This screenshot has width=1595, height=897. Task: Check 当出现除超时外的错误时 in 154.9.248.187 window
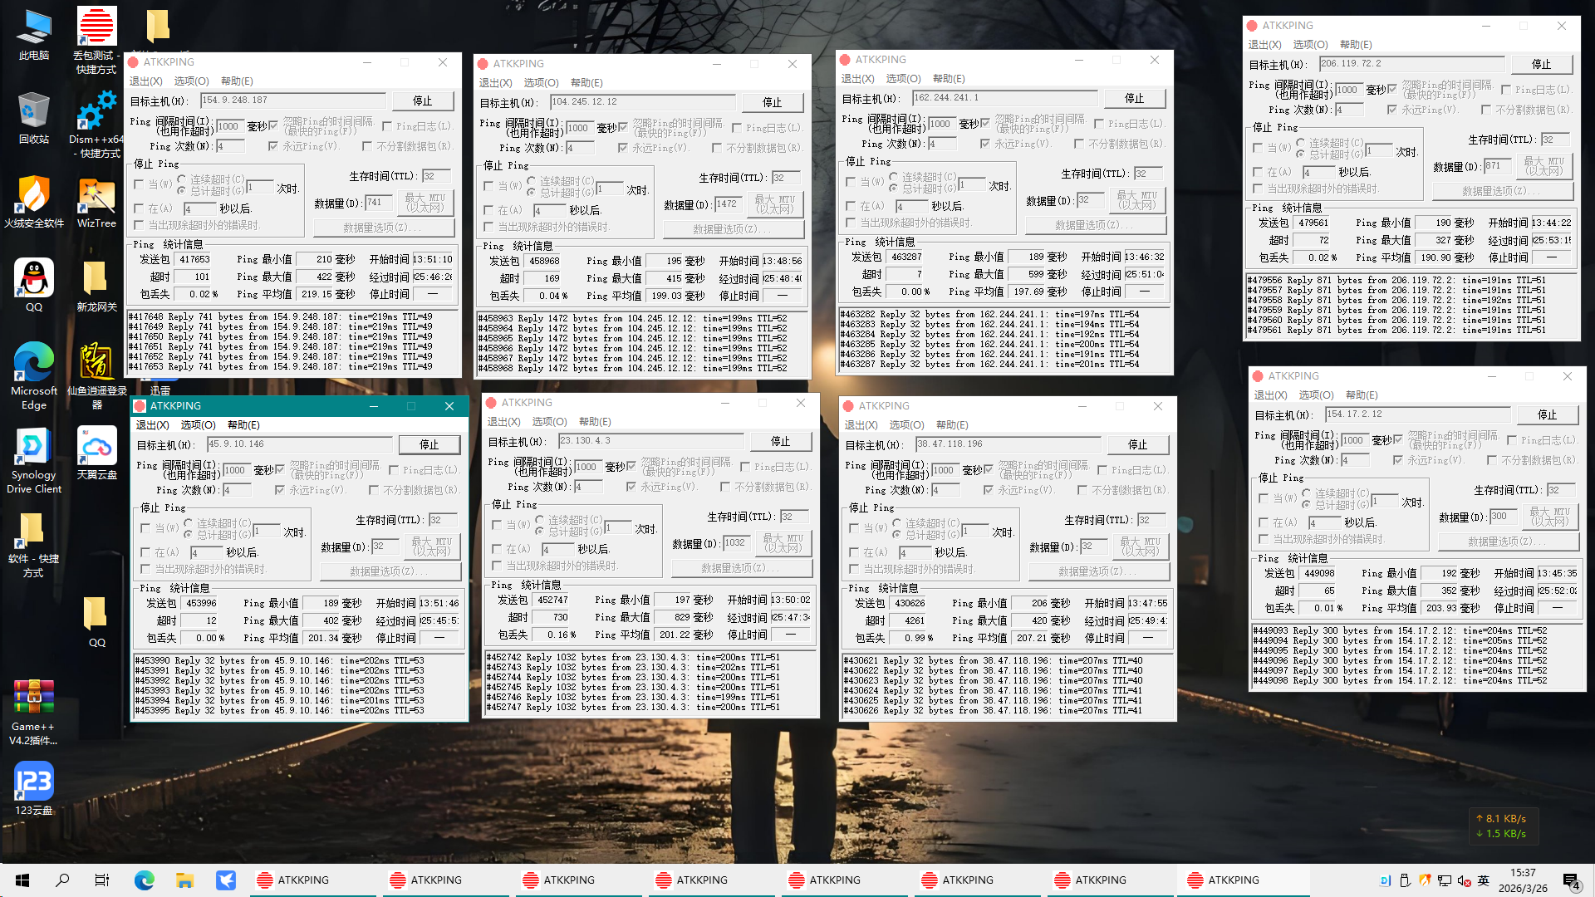pyautogui.click(x=140, y=225)
